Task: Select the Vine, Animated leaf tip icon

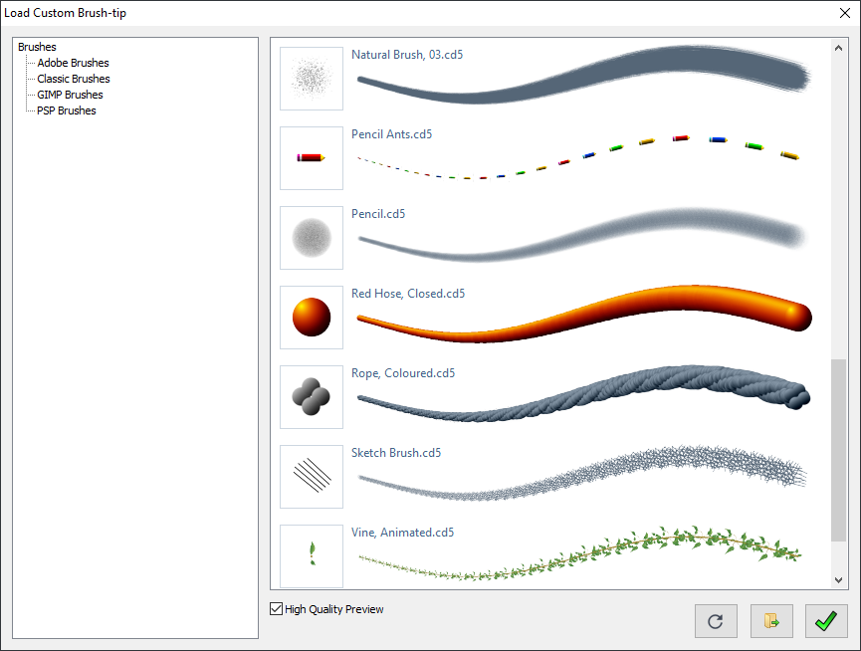Action: [312, 555]
